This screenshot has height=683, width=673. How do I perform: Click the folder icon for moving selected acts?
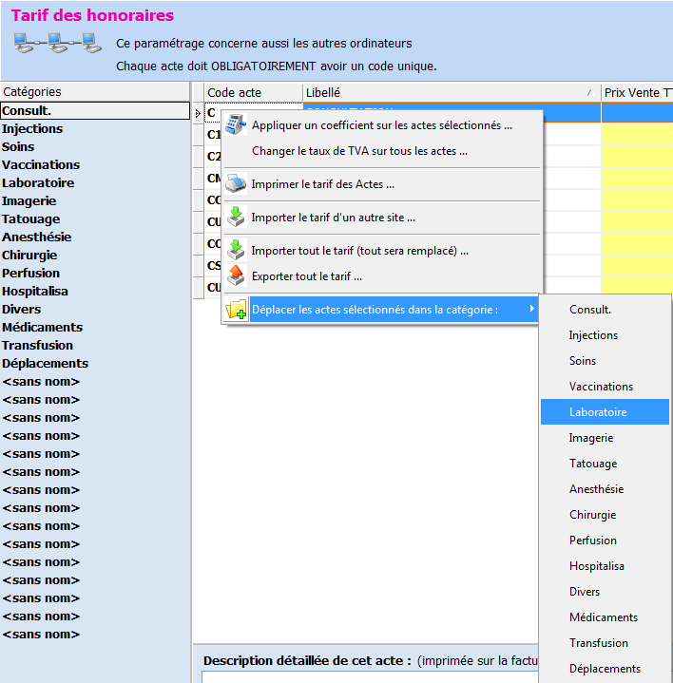[236, 310]
